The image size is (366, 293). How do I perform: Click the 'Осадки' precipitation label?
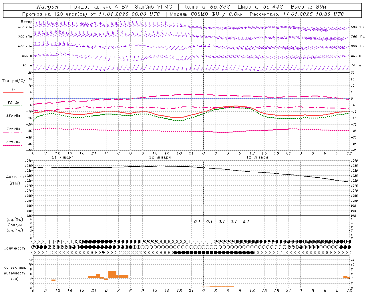pyautogui.click(x=15, y=225)
